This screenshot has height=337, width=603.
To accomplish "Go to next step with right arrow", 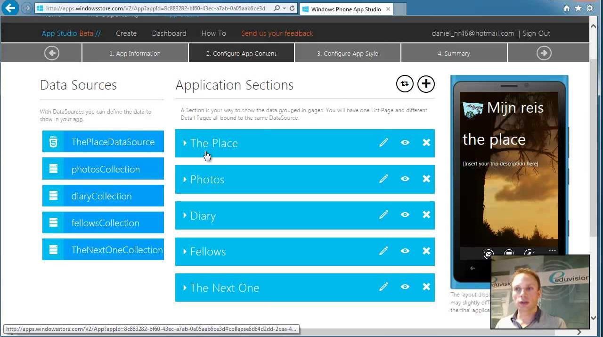I will [x=544, y=53].
